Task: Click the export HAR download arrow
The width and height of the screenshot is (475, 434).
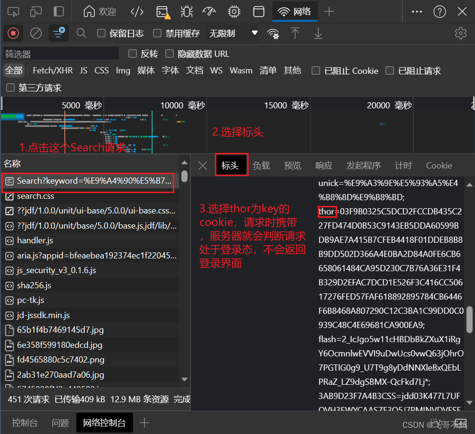Action: pyautogui.click(x=318, y=33)
